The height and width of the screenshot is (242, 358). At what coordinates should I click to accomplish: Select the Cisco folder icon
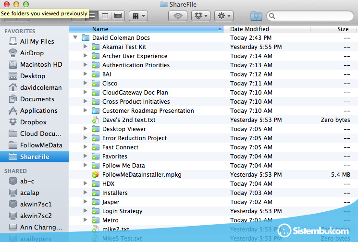(x=96, y=84)
